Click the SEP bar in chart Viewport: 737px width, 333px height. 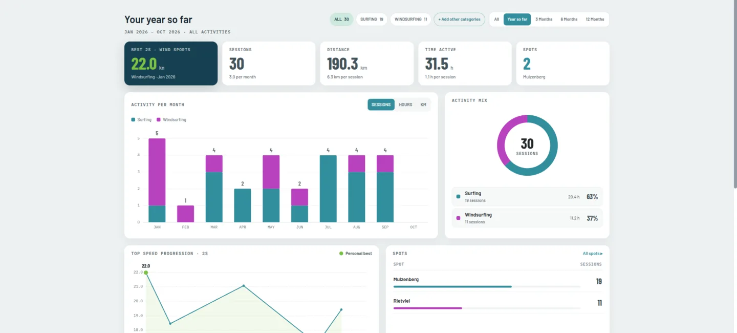(x=385, y=189)
